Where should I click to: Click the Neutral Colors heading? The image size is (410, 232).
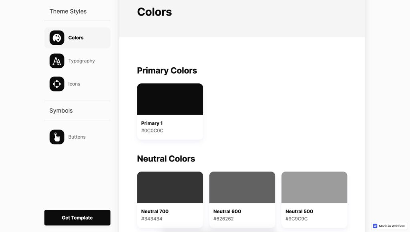click(x=166, y=159)
